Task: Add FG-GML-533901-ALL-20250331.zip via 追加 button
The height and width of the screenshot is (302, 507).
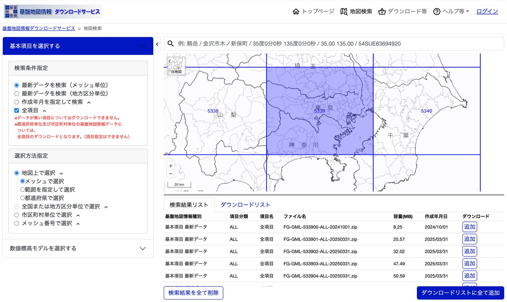Action: point(470,239)
